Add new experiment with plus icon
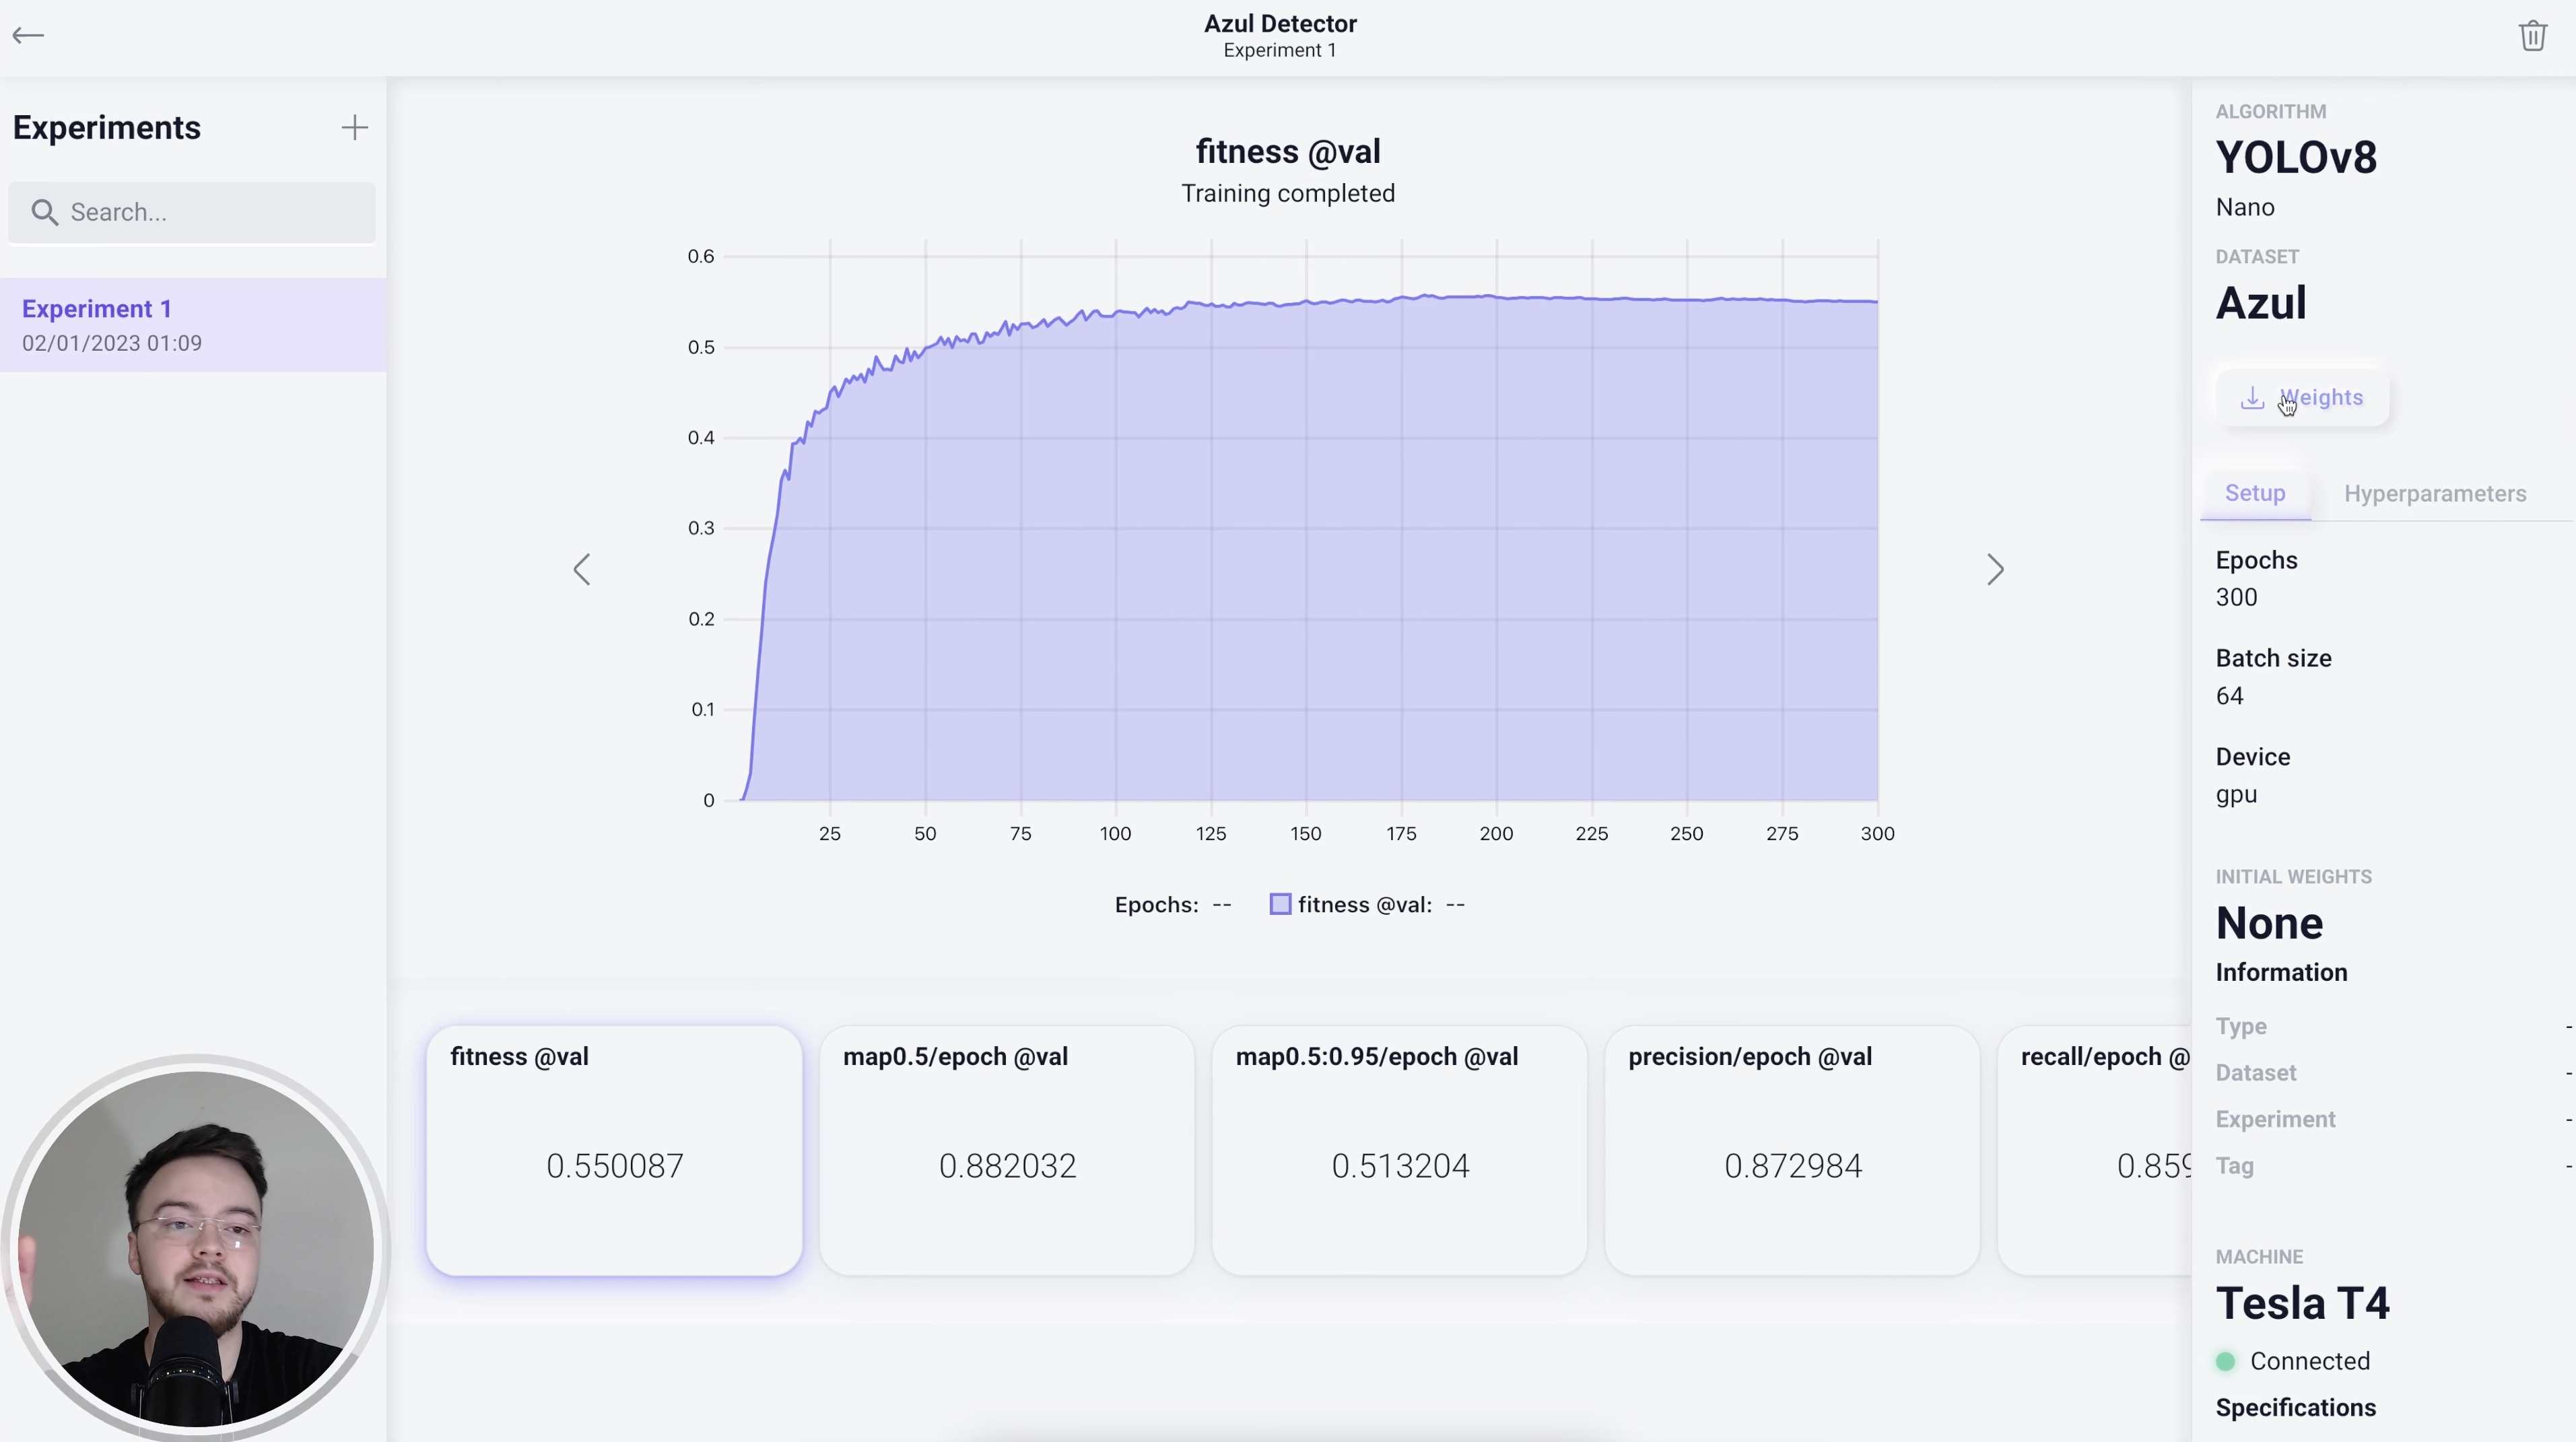This screenshot has width=2576, height=1442. (x=354, y=127)
